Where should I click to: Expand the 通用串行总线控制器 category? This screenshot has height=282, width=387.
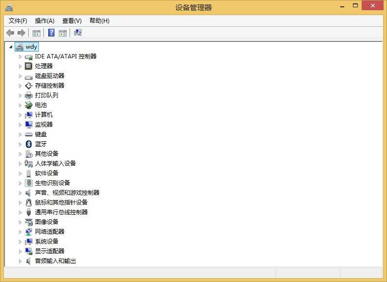click(x=20, y=212)
